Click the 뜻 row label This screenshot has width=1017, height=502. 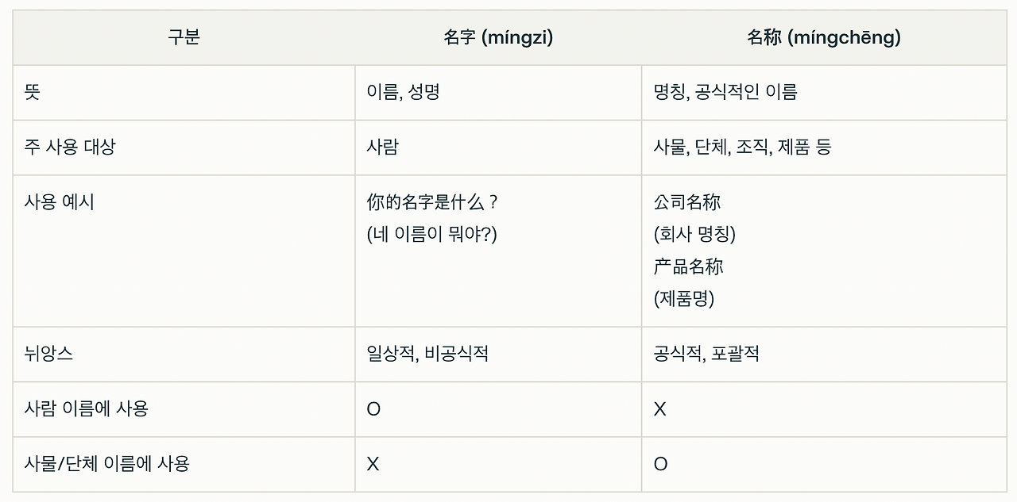[33, 92]
